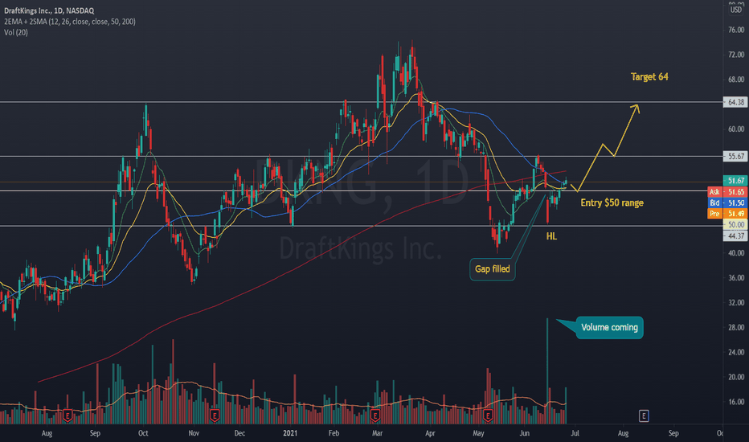749x442 pixels.
Task: Select the 2EMA + 2SMA indicator legend
Action: tap(70, 22)
